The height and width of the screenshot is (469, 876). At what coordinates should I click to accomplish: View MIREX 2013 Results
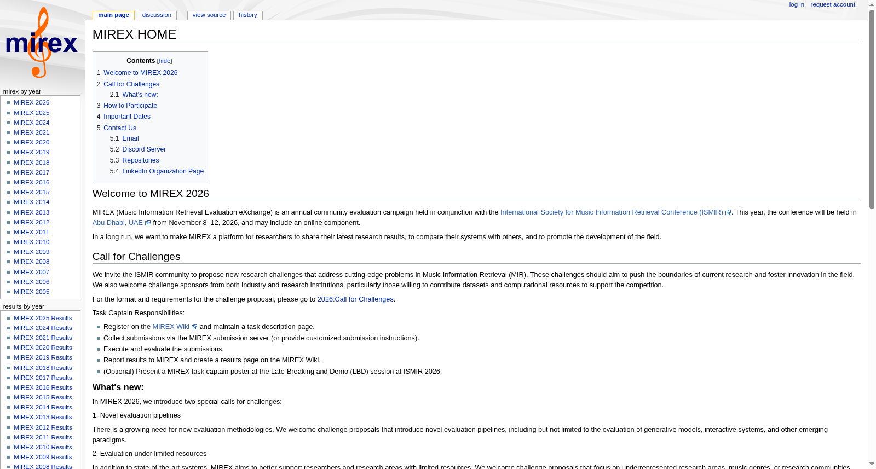43,417
